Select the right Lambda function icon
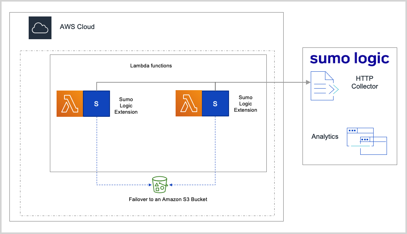Image resolution: width=407 pixels, height=234 pixels. point(189,103)
